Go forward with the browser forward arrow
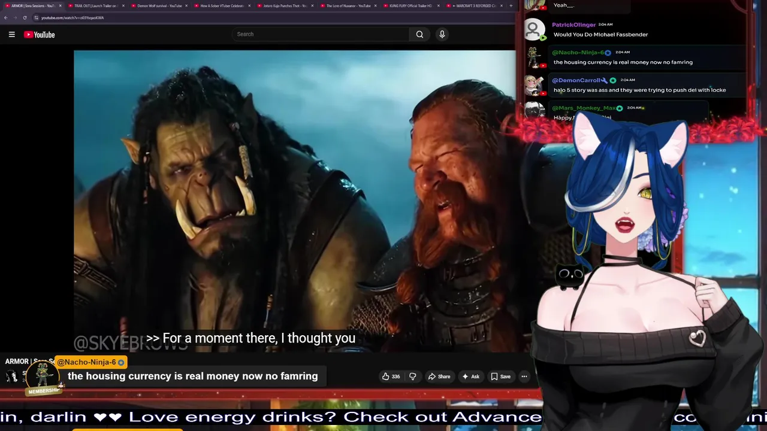 (15, 18)
